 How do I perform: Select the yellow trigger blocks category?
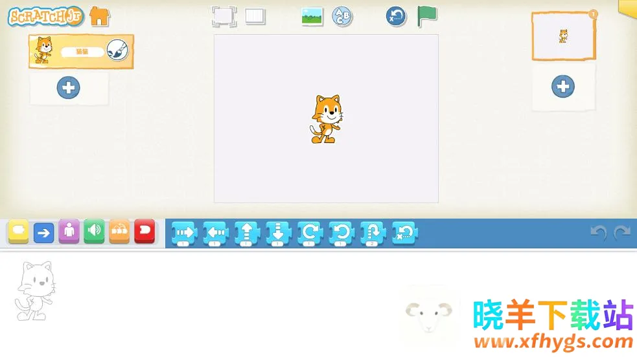(x=18, y=232)
